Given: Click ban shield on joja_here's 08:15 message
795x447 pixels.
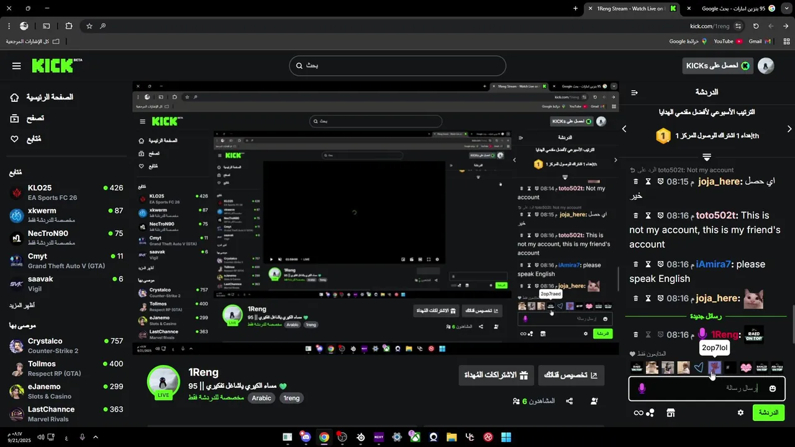Looking at the screenshot, I should coord(660,181).
